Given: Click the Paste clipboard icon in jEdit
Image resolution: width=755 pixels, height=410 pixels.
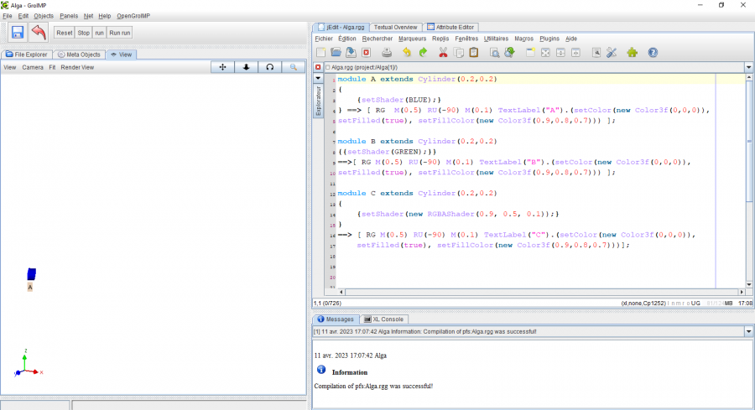Looking at the screenshot, I should click(473, 52).
